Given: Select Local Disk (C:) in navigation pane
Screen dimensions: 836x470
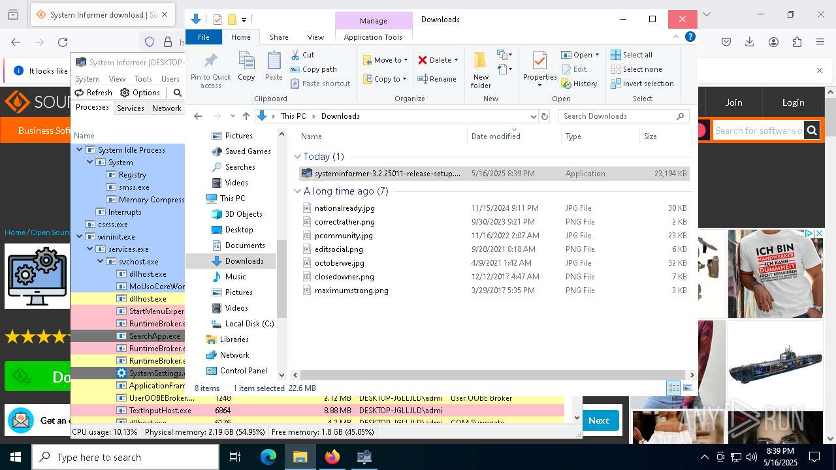Looking at the screenshot, I should point(242,324).
